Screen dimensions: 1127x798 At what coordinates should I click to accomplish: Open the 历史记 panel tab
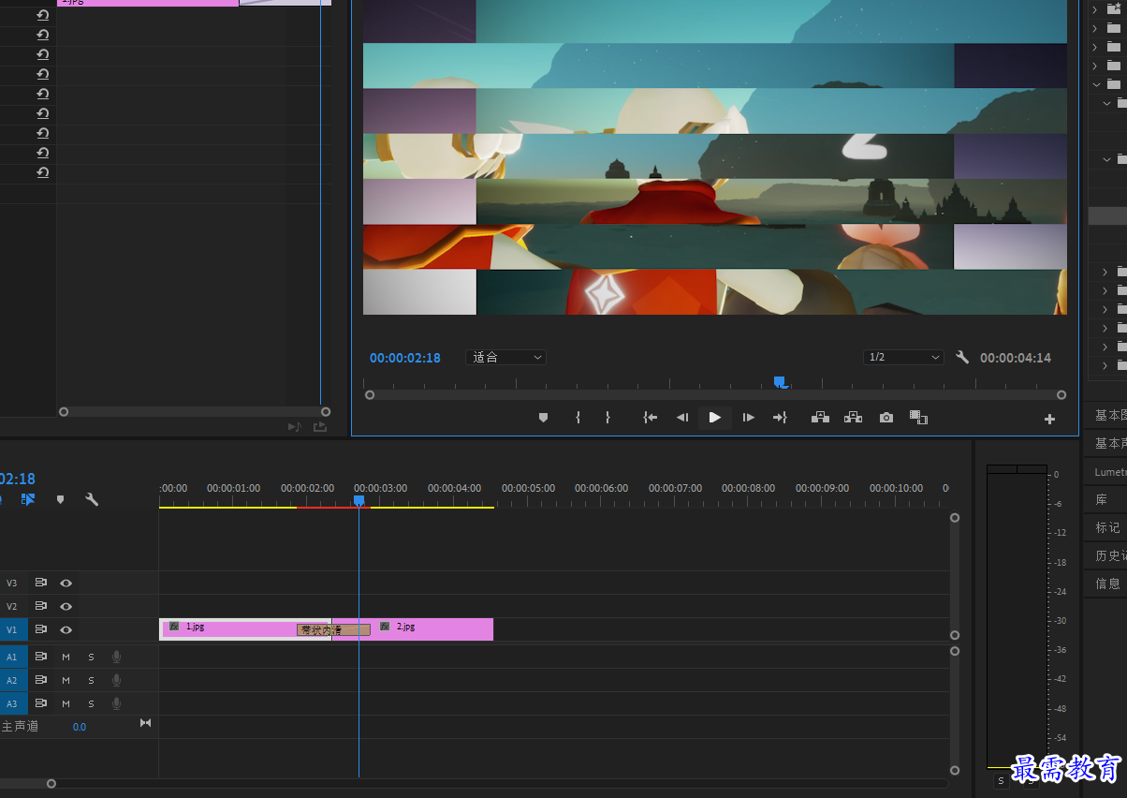pos(1110,555)
